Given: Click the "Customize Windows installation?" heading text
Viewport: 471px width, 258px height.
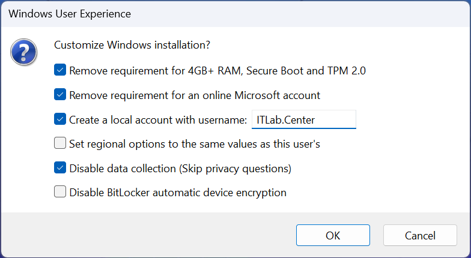Looking at the screenshot, I should 132,45.
